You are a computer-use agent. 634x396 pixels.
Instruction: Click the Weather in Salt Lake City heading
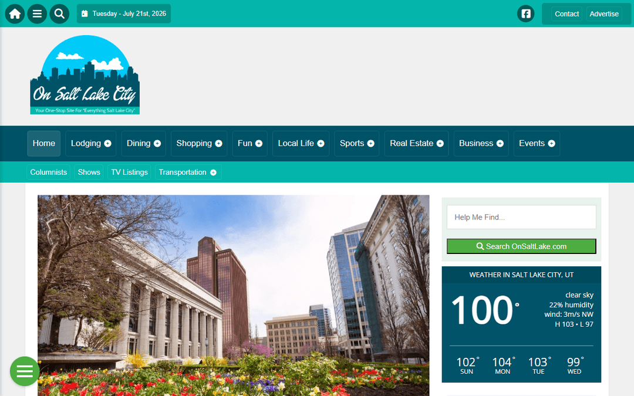pos(521,275)
